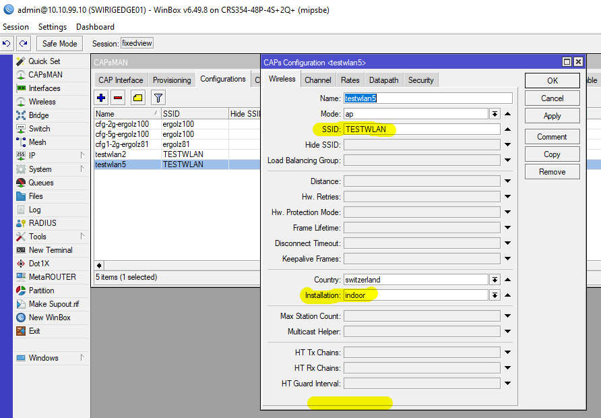Collapse the SSID field with up arrow
This screenshot has width=601, height=418.
click(507, 129)
